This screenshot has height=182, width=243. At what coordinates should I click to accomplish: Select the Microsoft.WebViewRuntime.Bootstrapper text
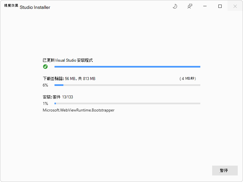click(x=78, y=110)
